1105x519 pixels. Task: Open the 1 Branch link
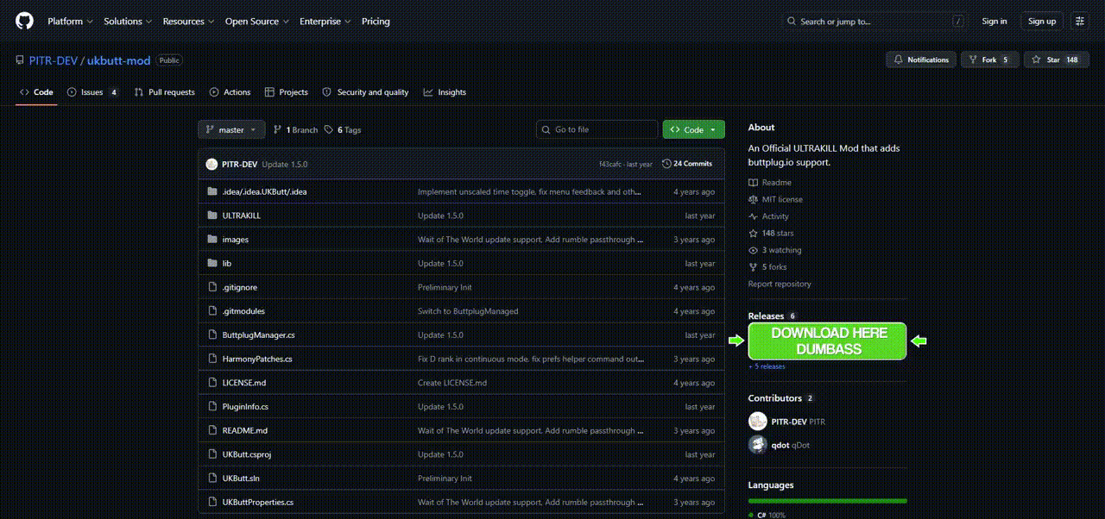295,129
